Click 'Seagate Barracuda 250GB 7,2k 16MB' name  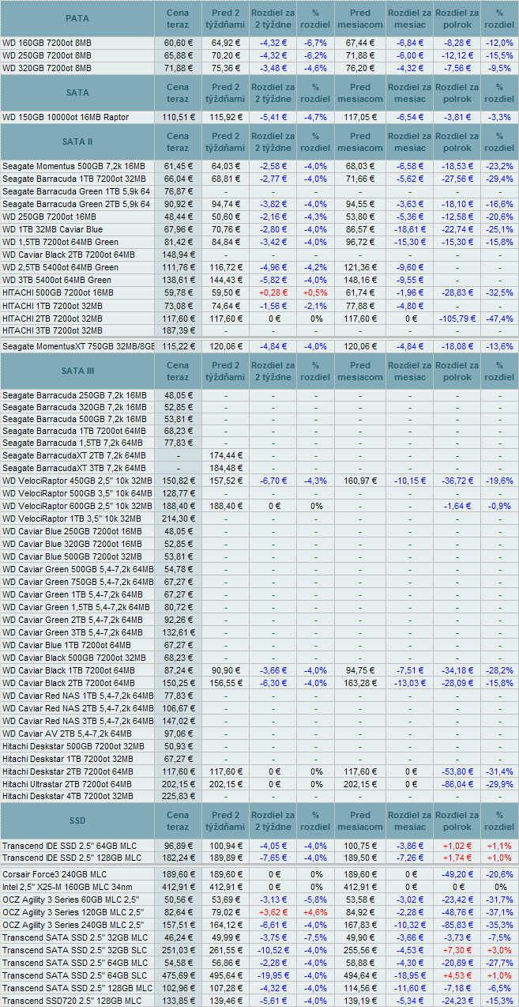74,394
